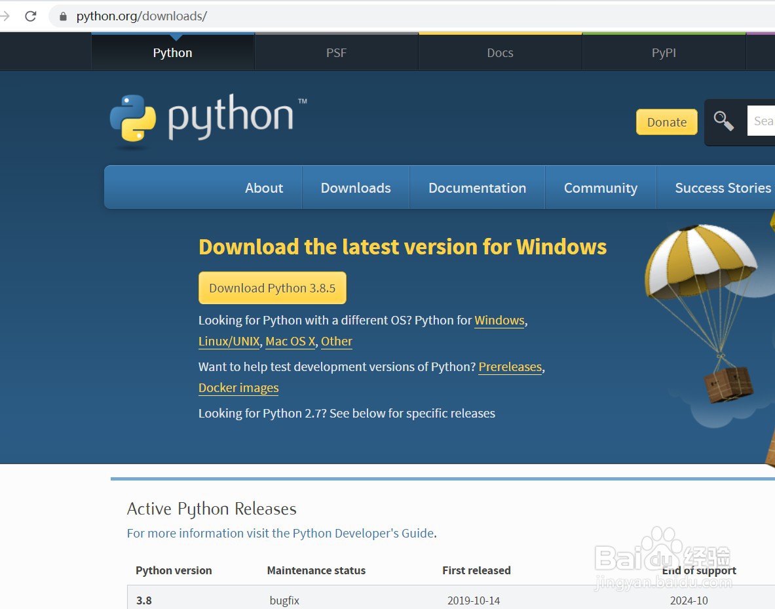
Task: Click the padlock site info icon
Action: tap(63, 16)
